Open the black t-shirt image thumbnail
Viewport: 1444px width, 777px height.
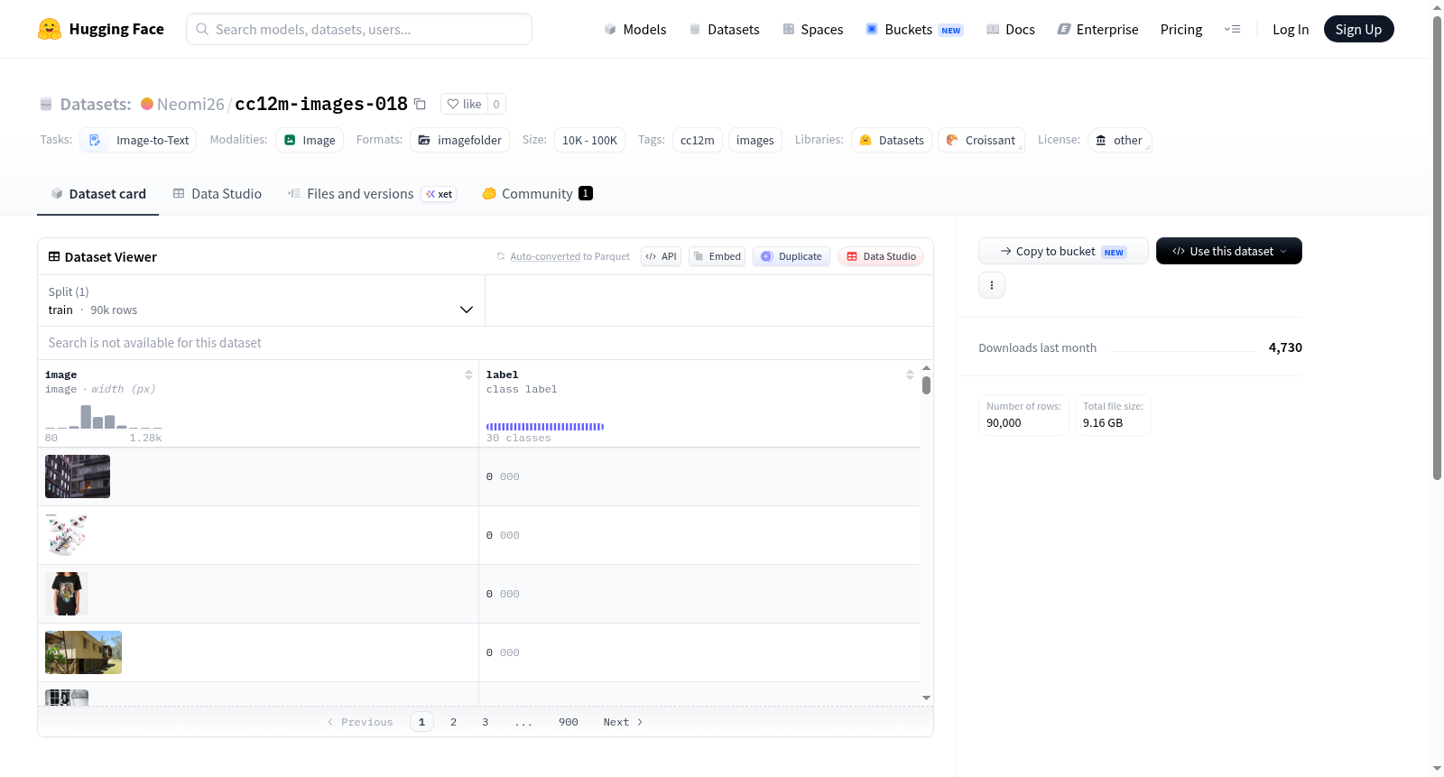click(67, 594)
